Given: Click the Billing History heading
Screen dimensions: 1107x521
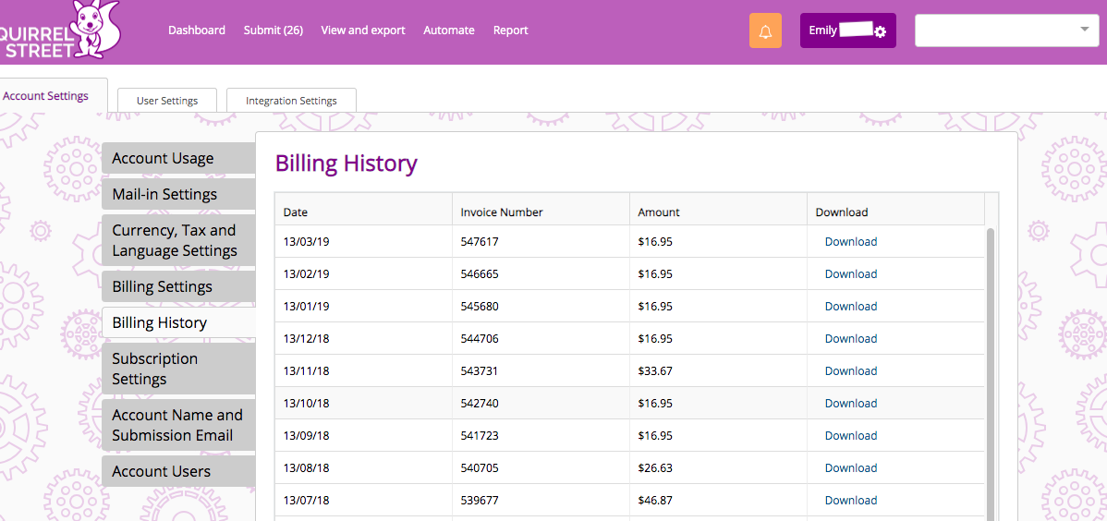Looking at the screenshot, I should click(x=346, y=164).
